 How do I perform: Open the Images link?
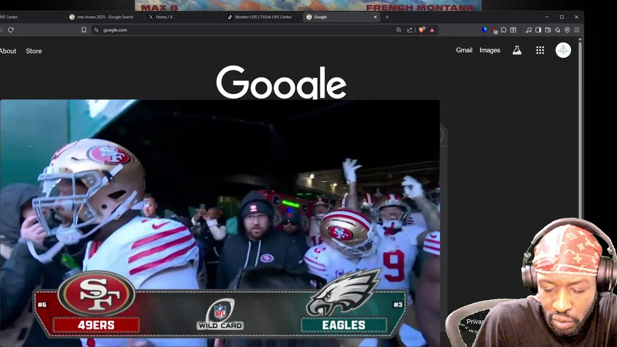click(x=490, y=50)
